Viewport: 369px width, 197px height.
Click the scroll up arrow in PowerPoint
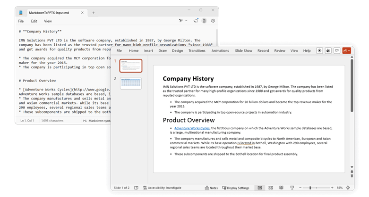tap(352, 57)
